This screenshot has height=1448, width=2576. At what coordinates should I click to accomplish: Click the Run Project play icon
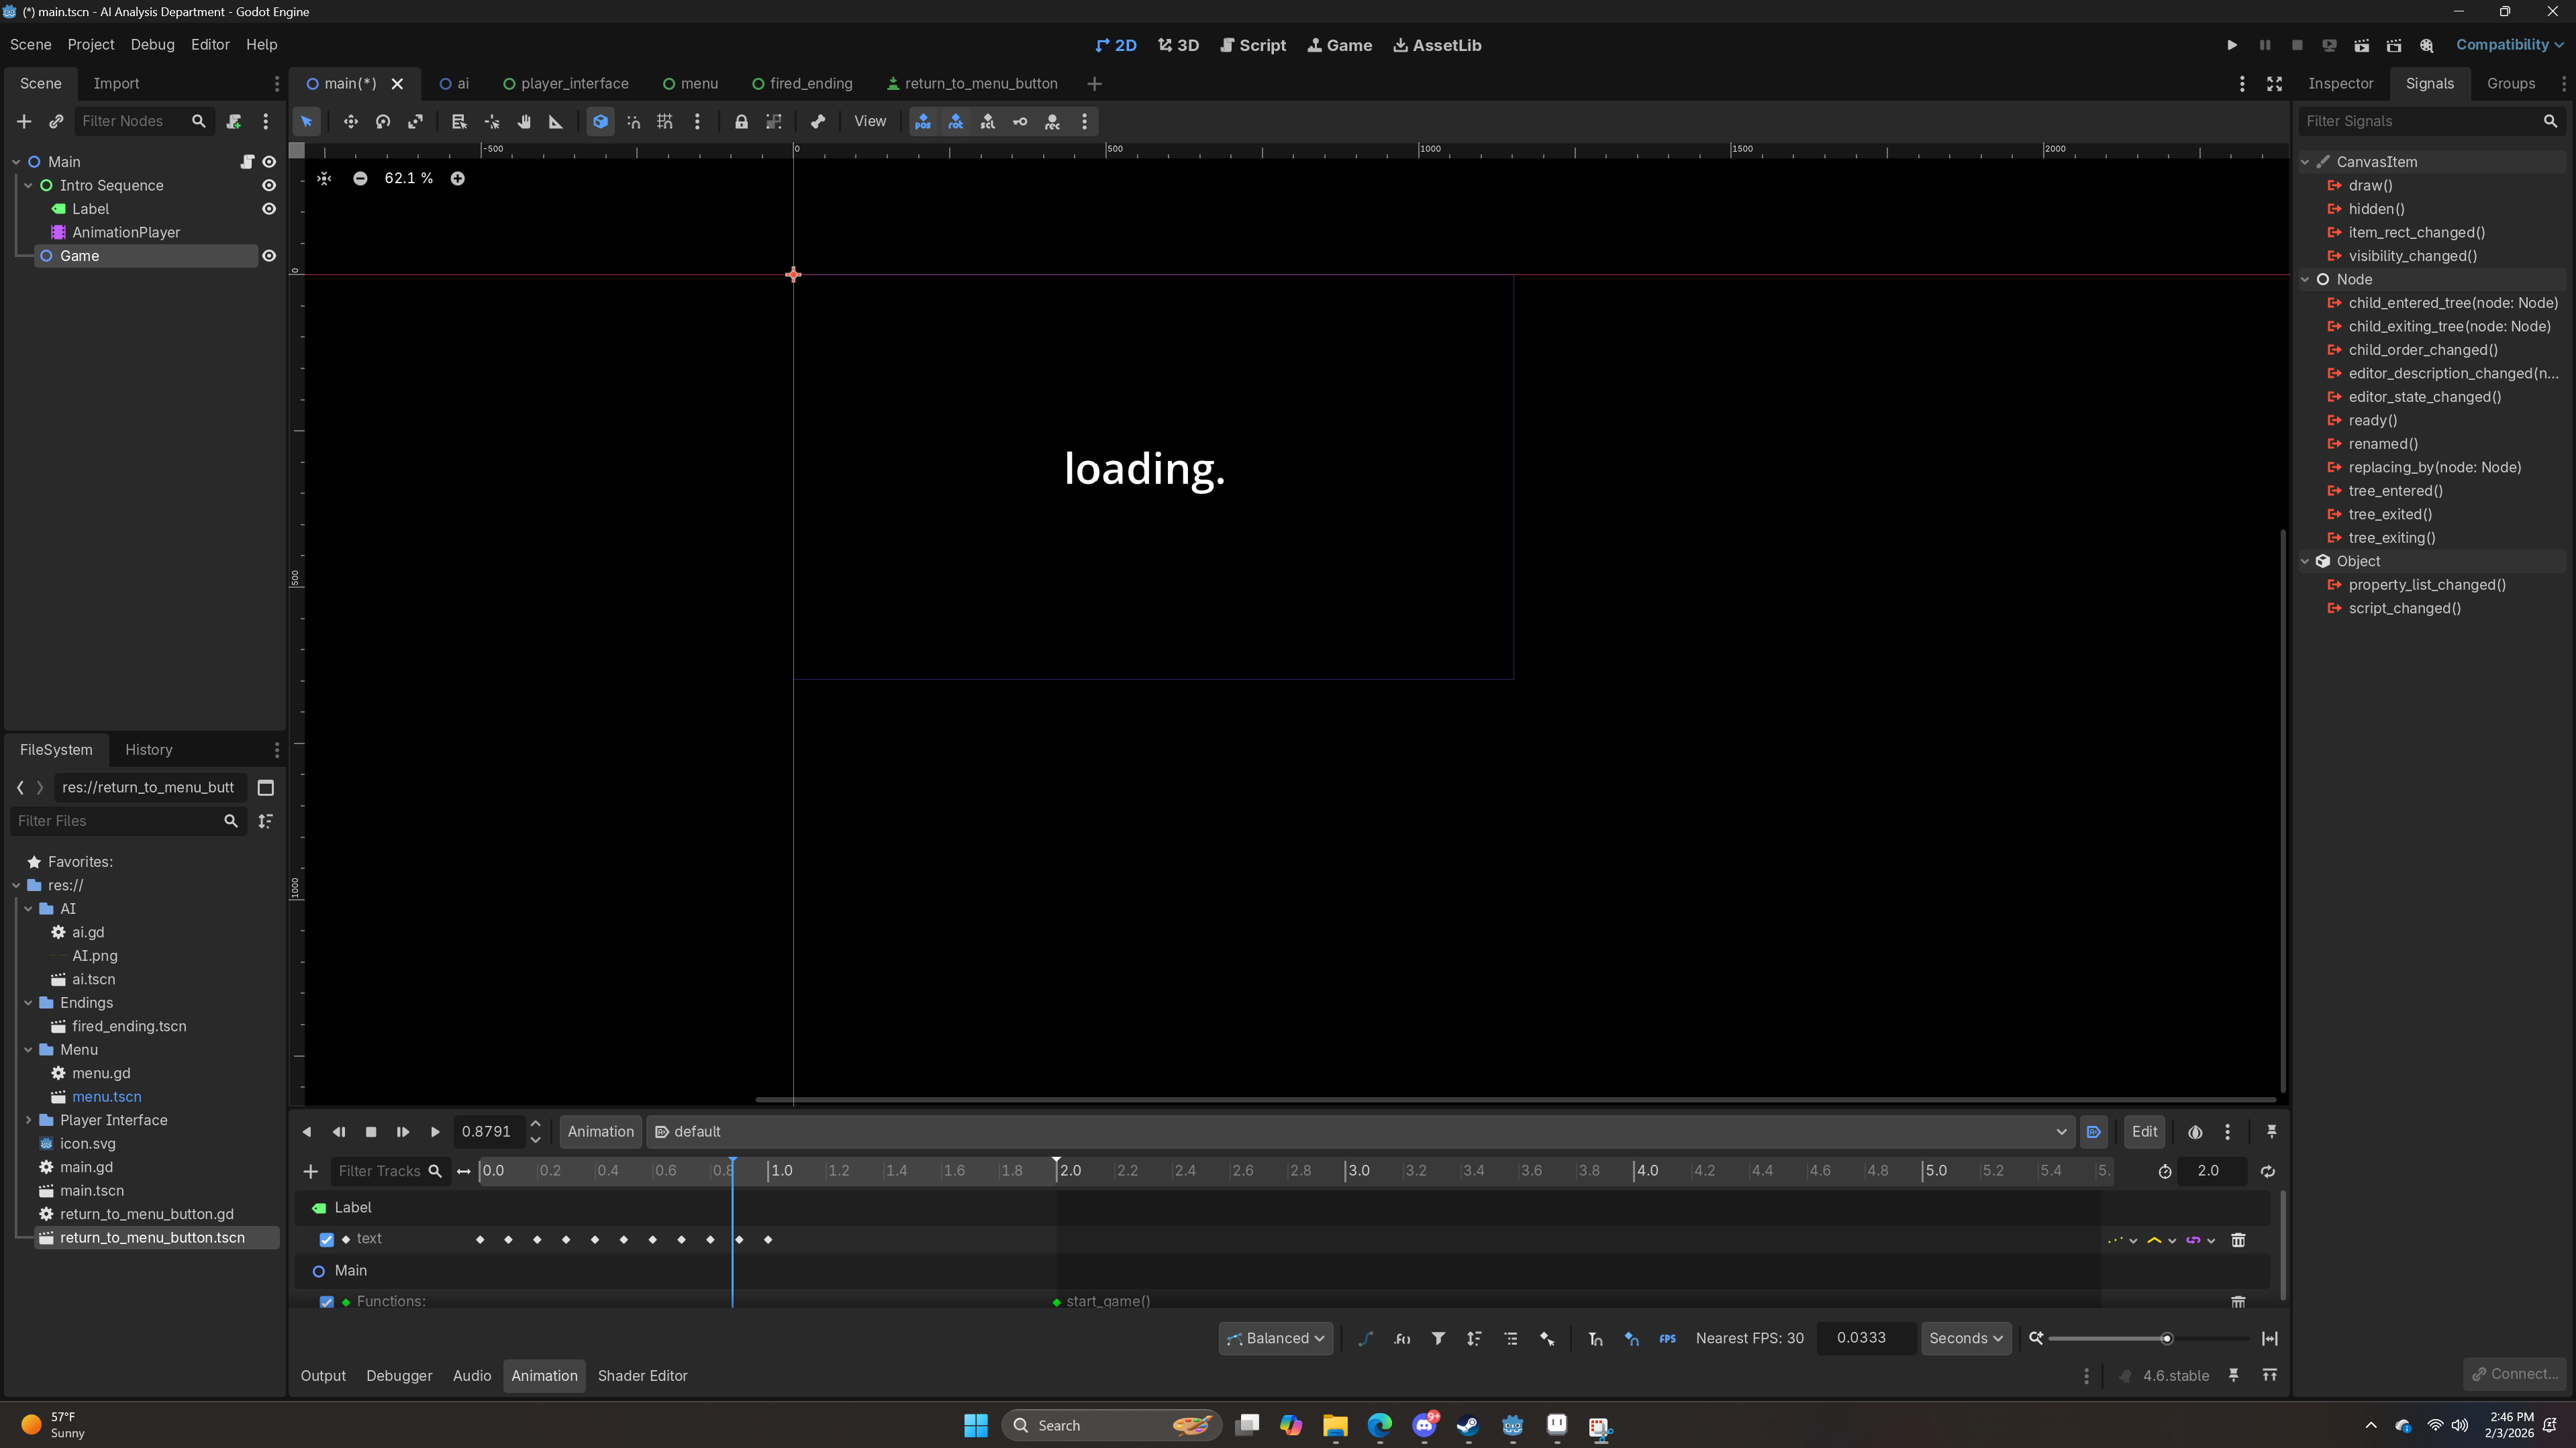pos(2231,45)
